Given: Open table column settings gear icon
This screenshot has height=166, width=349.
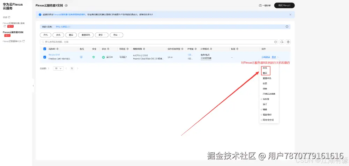Looking at the screenshot, I should [x=288, y=42].
